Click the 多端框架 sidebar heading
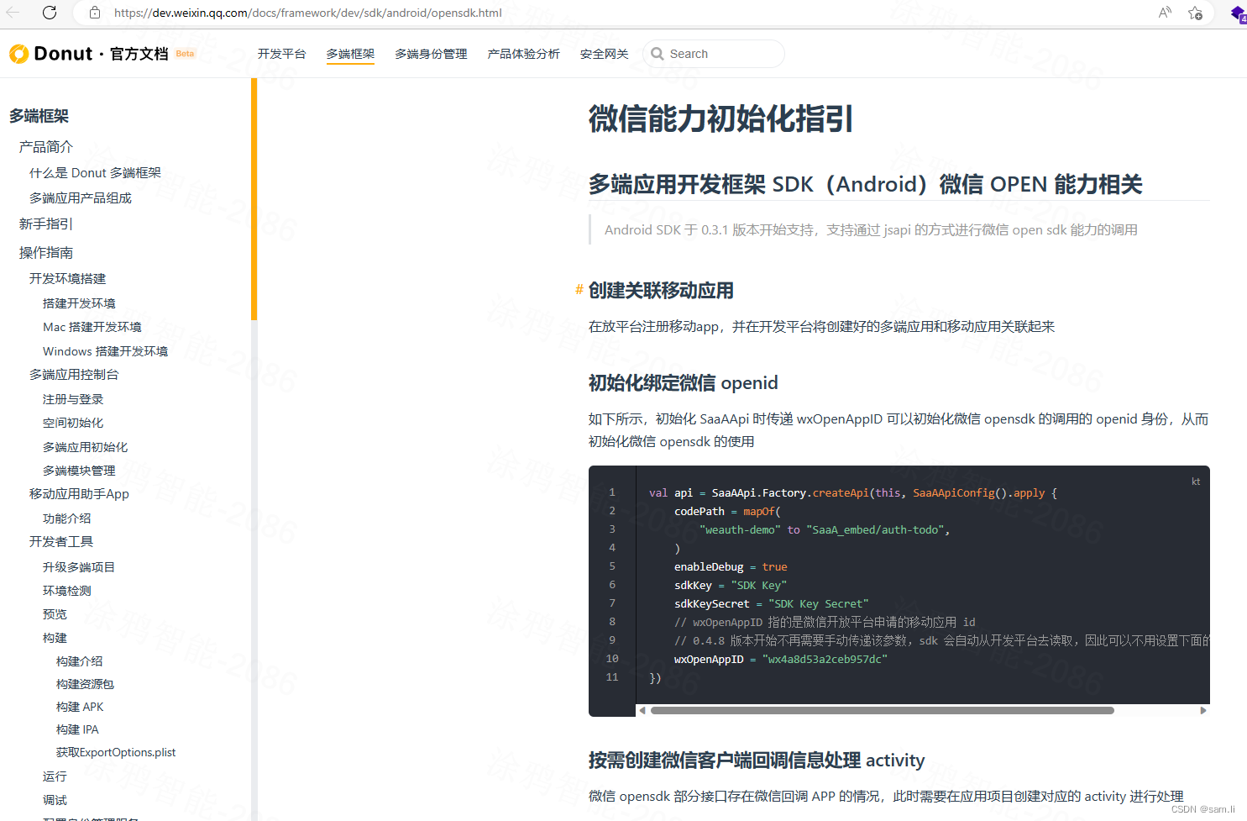The width and height of the screenshot is (1247, 821). click(x=39, y=116)
